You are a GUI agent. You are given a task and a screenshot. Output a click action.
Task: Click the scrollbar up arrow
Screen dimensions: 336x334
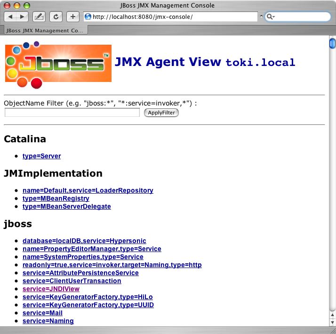click(x=332, y=315)
